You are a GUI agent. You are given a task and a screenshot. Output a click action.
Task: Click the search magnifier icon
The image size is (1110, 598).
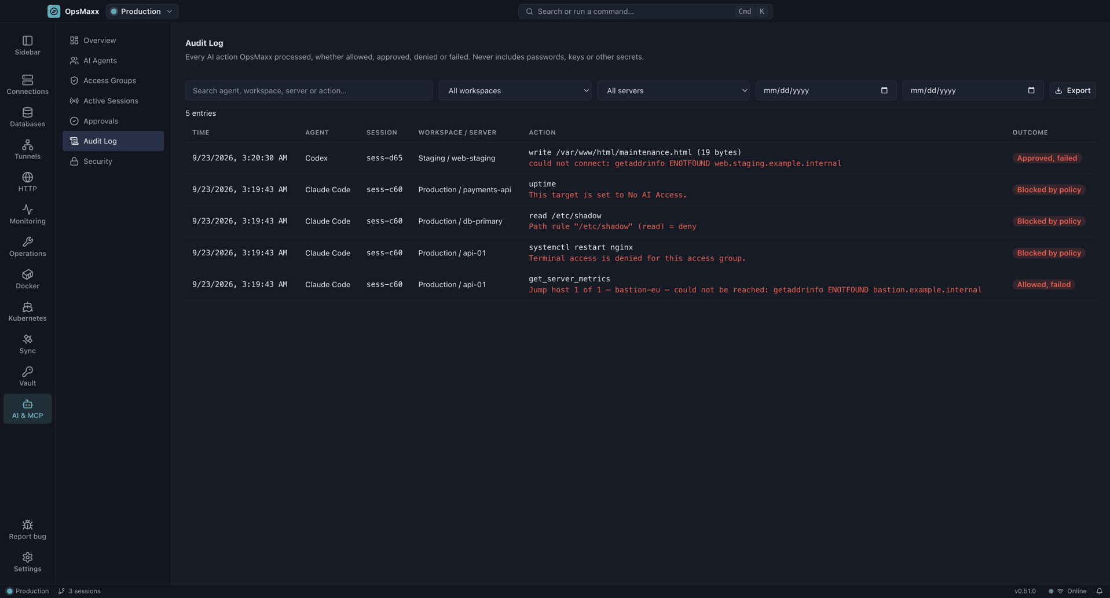(x=529, y=12)
